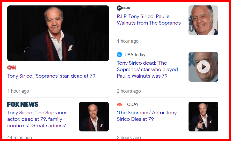Open USA Today 'Tony Sirico dead' headline
Screen dimensions: 231x141
tap(147, 69)
